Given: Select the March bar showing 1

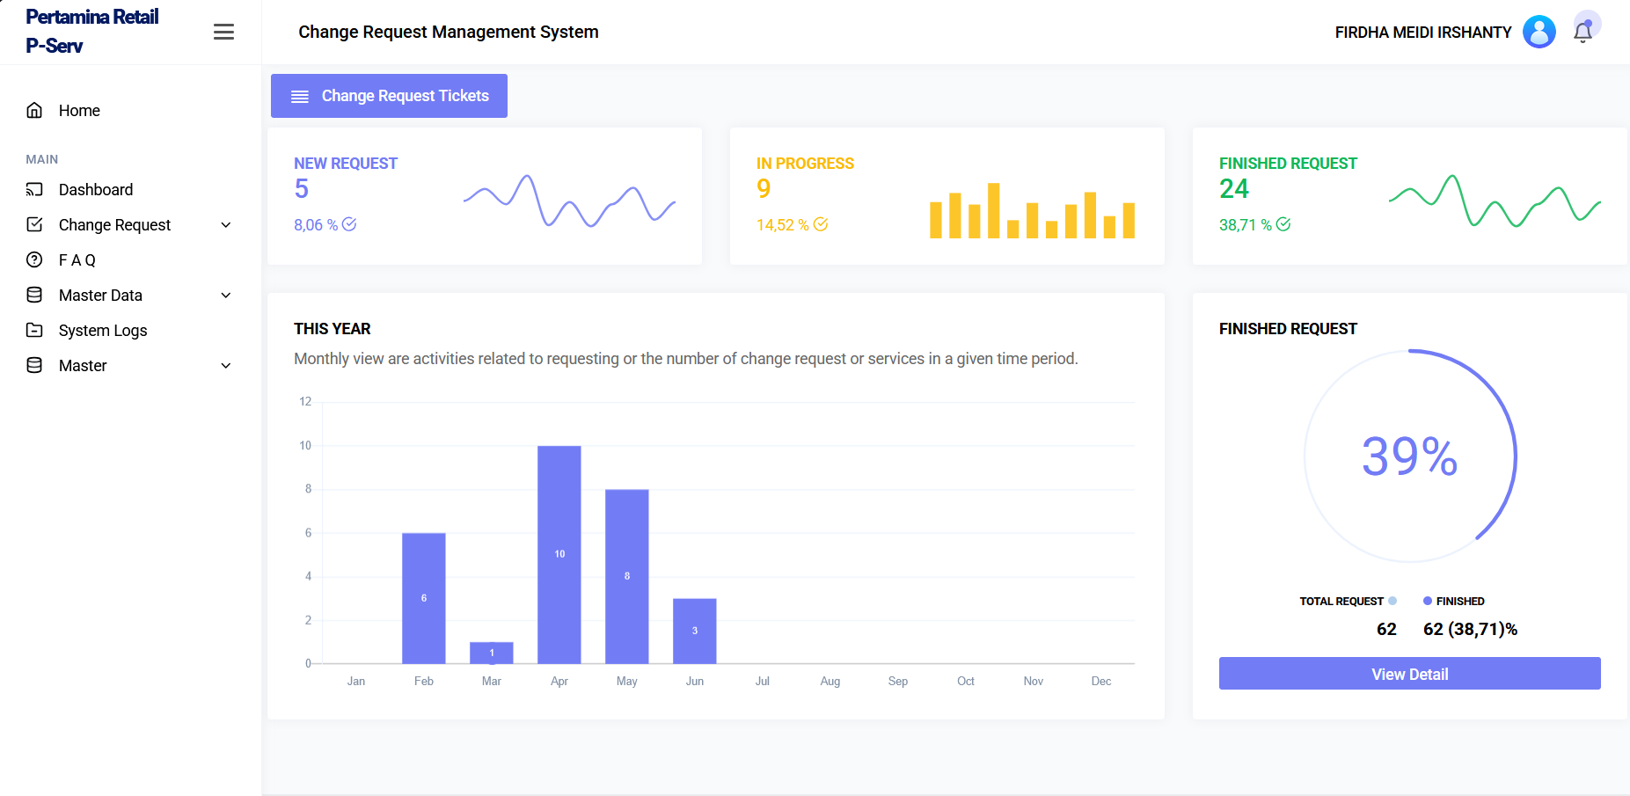Looking at the screenshot, I should (492, 653).
